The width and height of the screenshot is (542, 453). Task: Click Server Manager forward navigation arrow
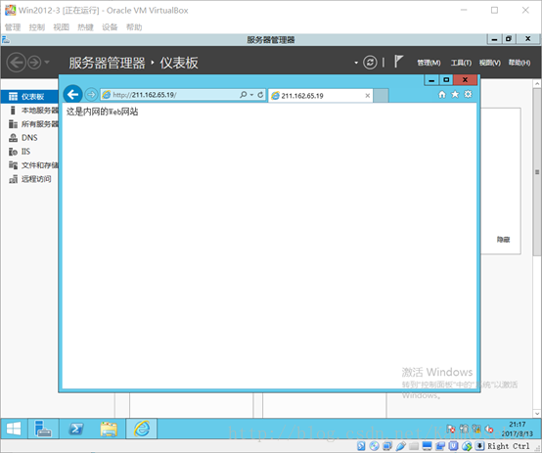(34, 63)
